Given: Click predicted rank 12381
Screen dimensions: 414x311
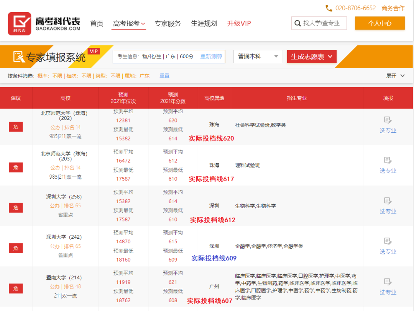Looking at the screenshot, I should [x=123, y=120].
